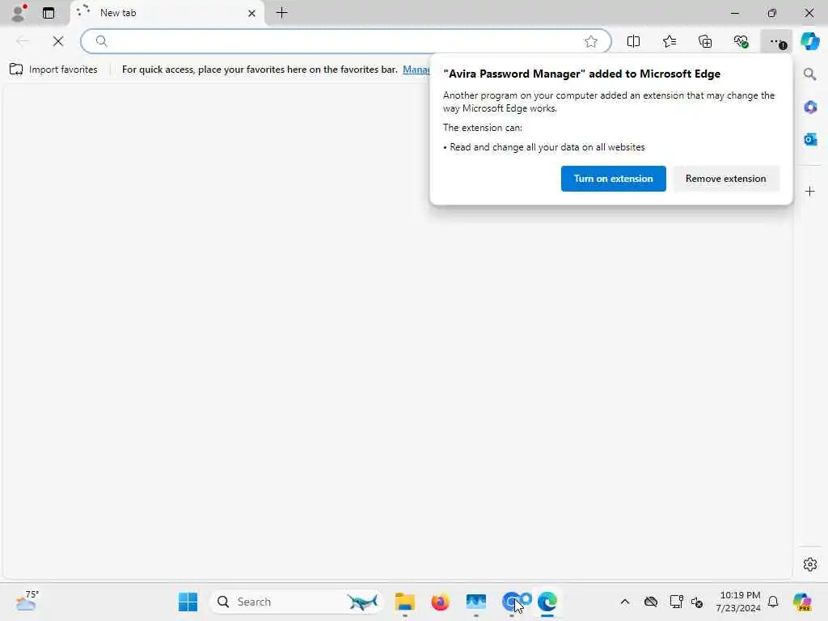Open Settings and more ellipsis menu
Screen dimensions: 828x621
pos(776,41)
